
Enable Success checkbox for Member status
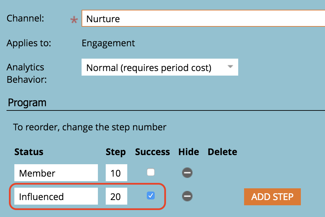click(x=150, y=172)
